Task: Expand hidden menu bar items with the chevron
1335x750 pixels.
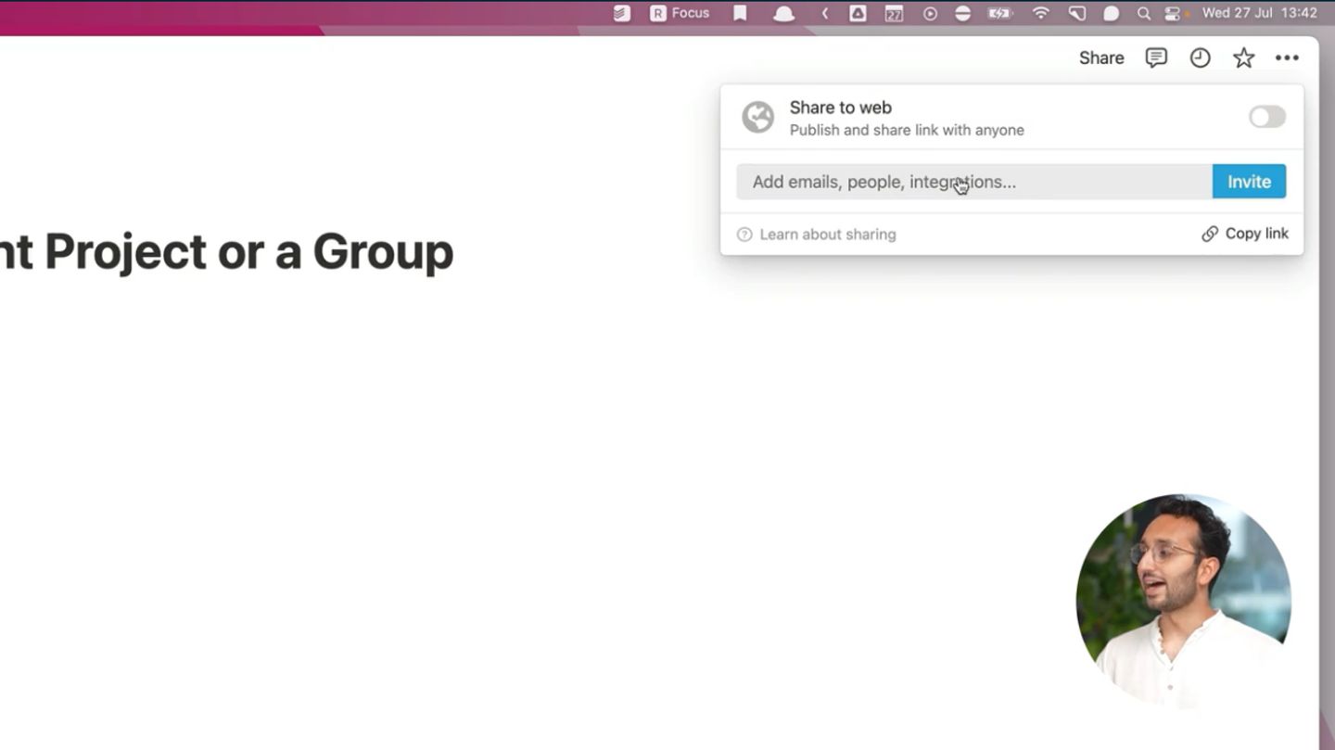Action: pyautogui.click(x=824, y=13)
